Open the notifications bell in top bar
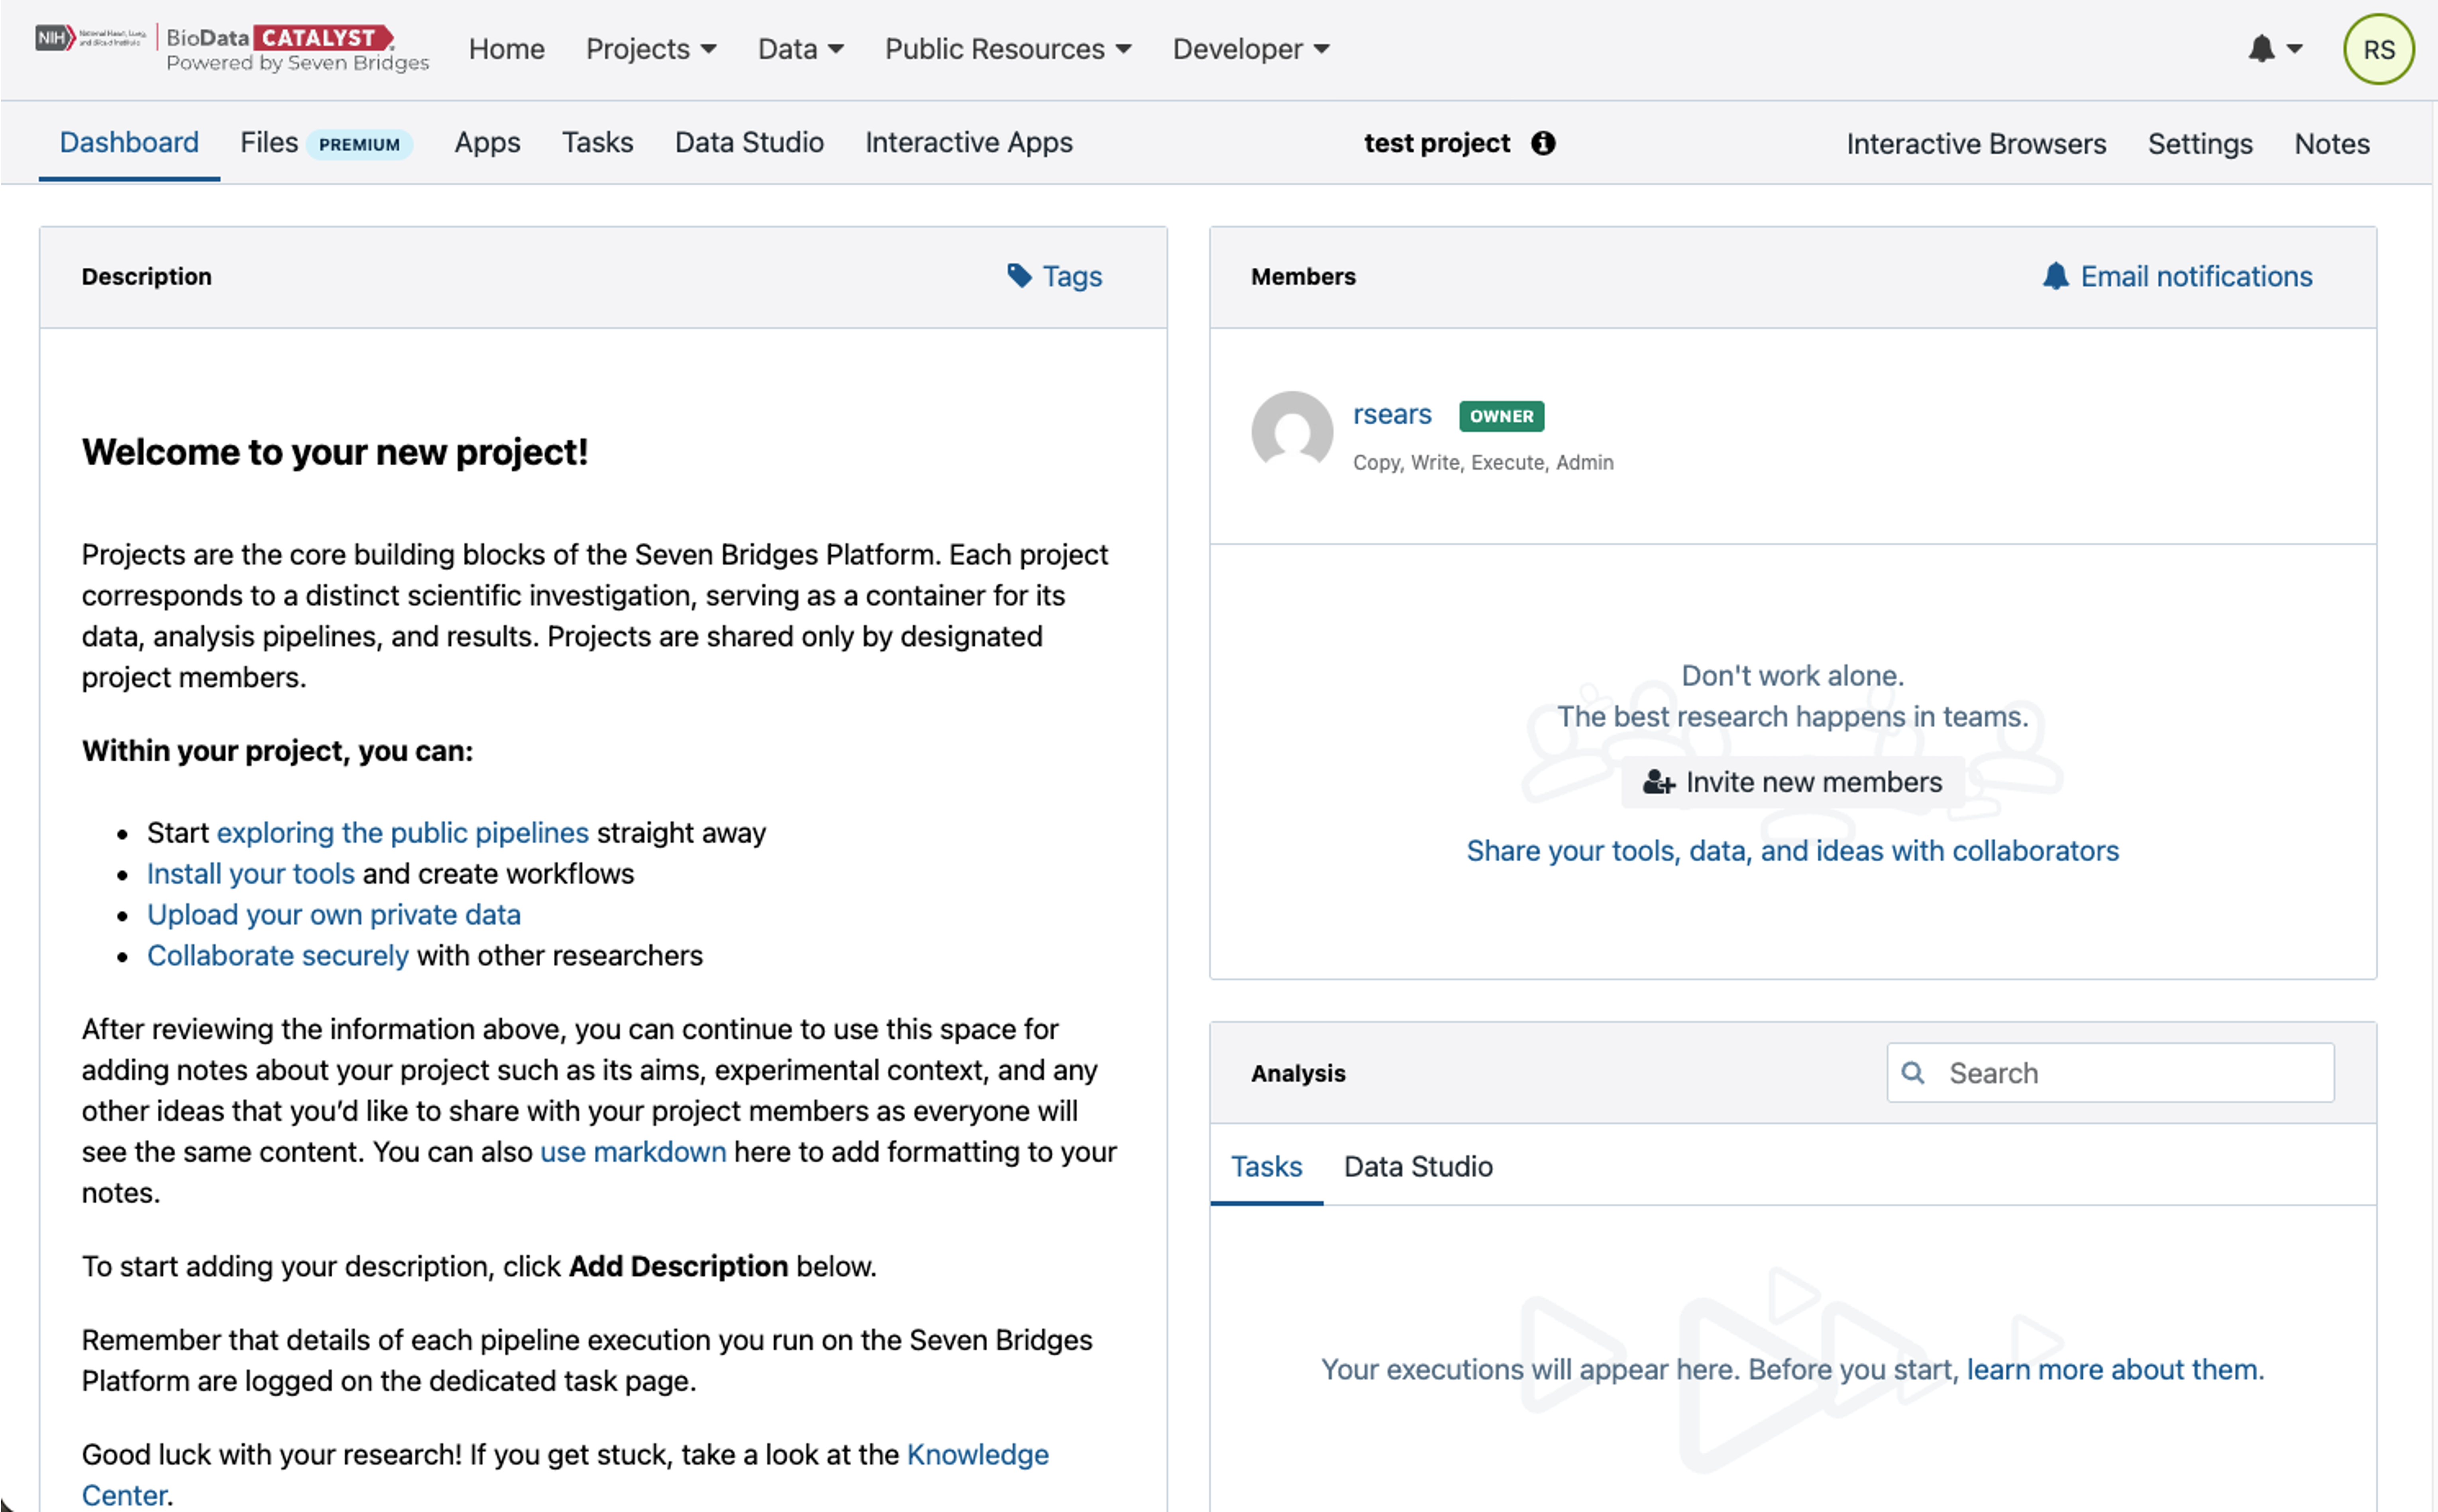The width and height of the screenshot is (2438, 1512). tap(2262, 48)
